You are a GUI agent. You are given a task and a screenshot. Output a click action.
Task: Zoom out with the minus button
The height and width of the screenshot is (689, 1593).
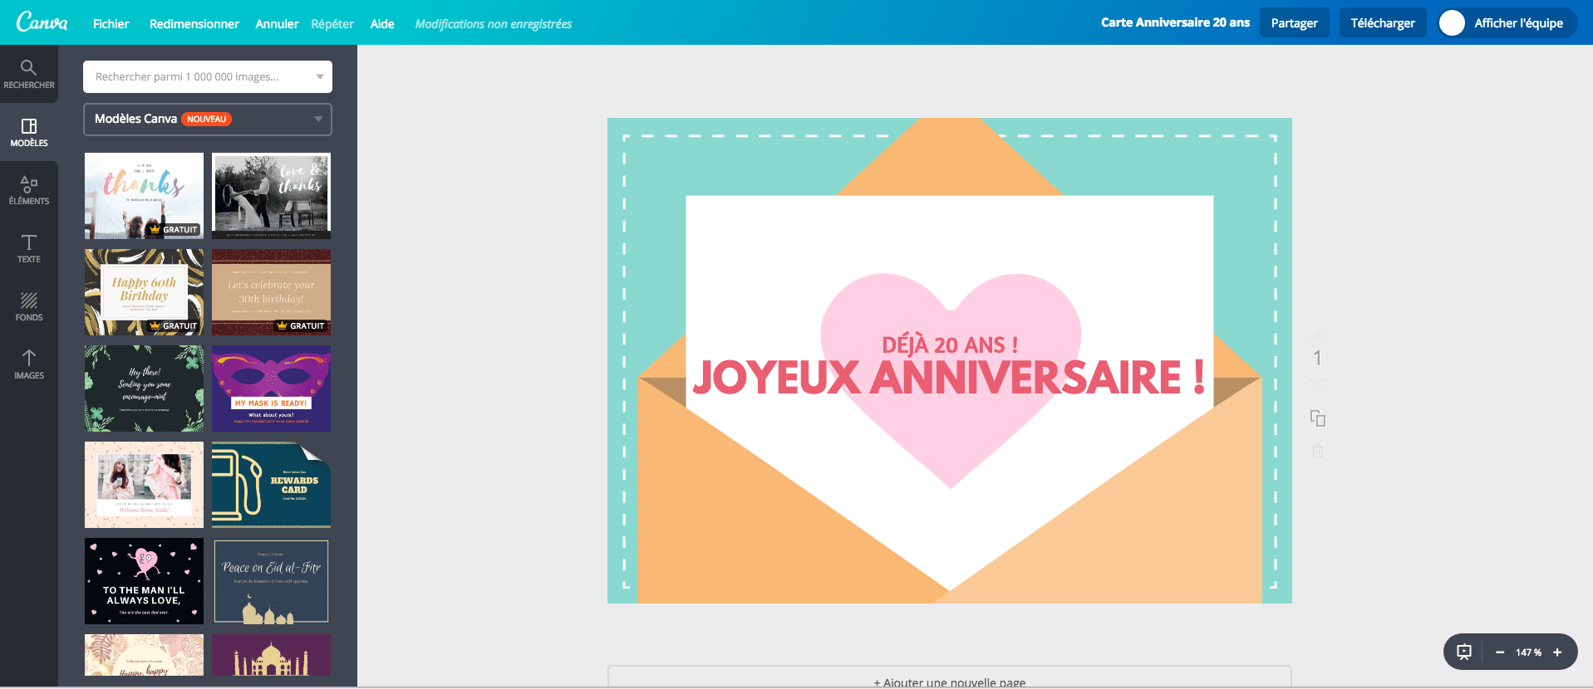(1500, 652)
